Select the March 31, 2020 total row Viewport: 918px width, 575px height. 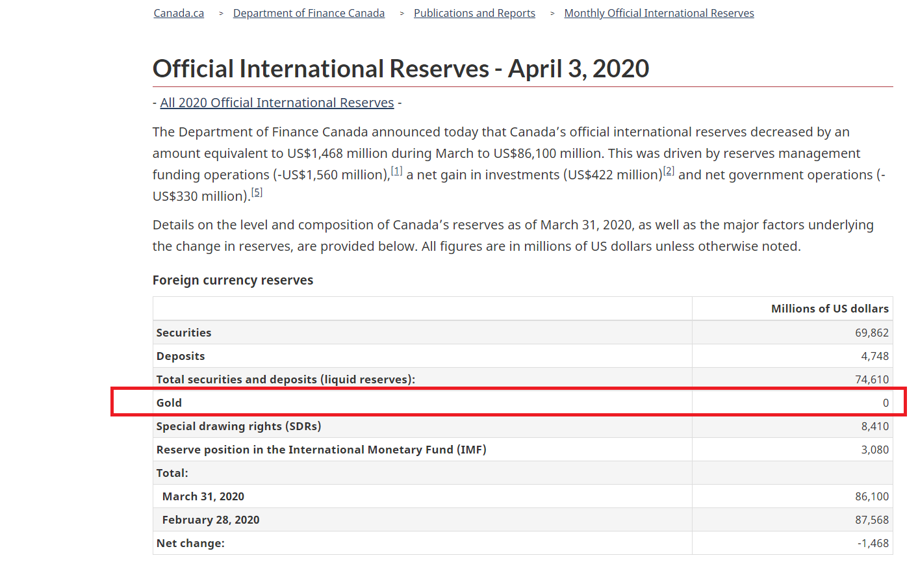pyautogui.click(x=203, y=496)
